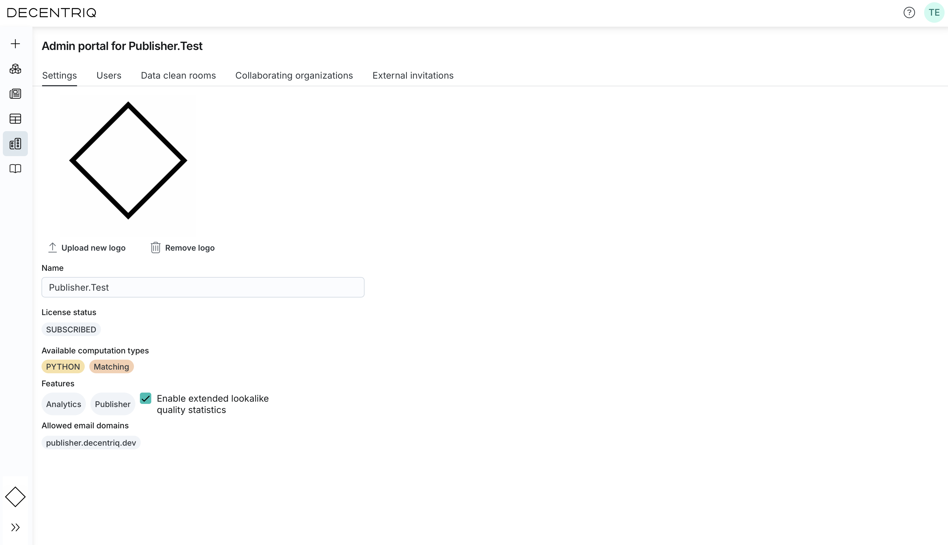Click the Name input field
The height and width of the screenshot is (545, 948).
click(x=203, y=288)
